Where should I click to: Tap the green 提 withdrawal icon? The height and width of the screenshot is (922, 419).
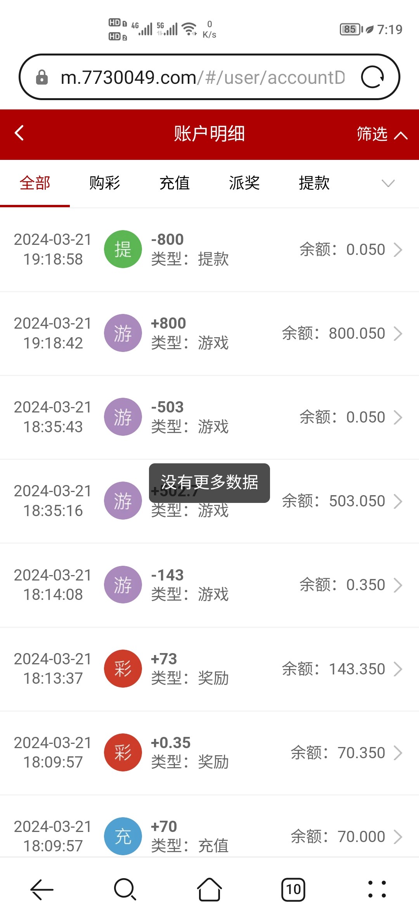(123, 249)
